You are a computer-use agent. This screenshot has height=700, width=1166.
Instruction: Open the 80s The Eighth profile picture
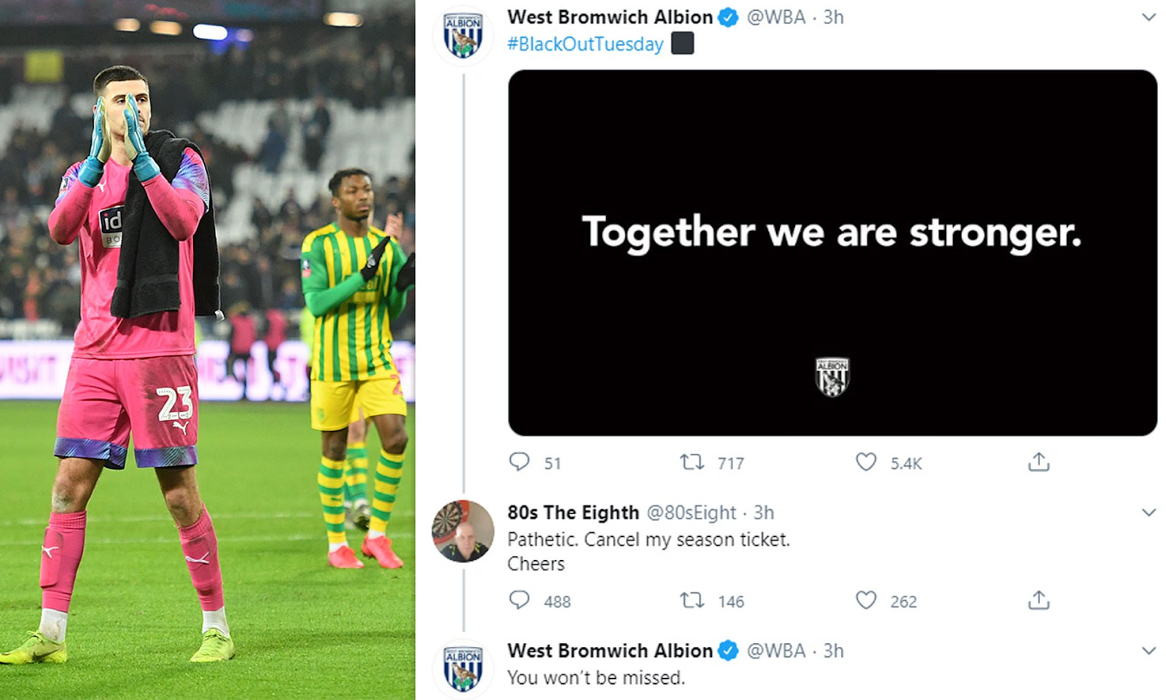tap(463, 531)
